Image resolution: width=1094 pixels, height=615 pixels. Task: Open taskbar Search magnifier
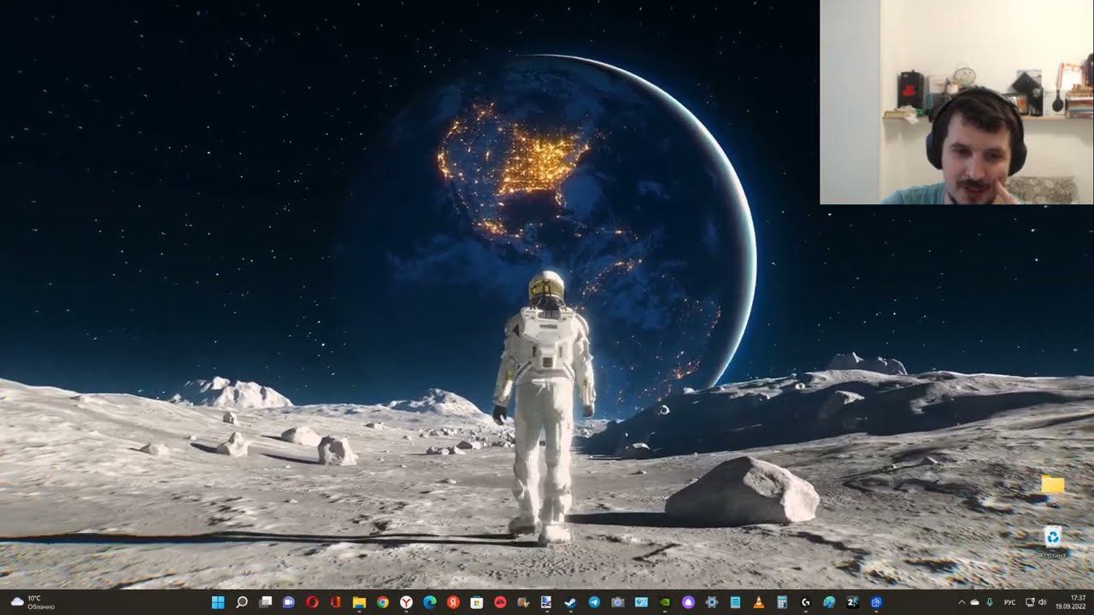(x=242, y=602)
